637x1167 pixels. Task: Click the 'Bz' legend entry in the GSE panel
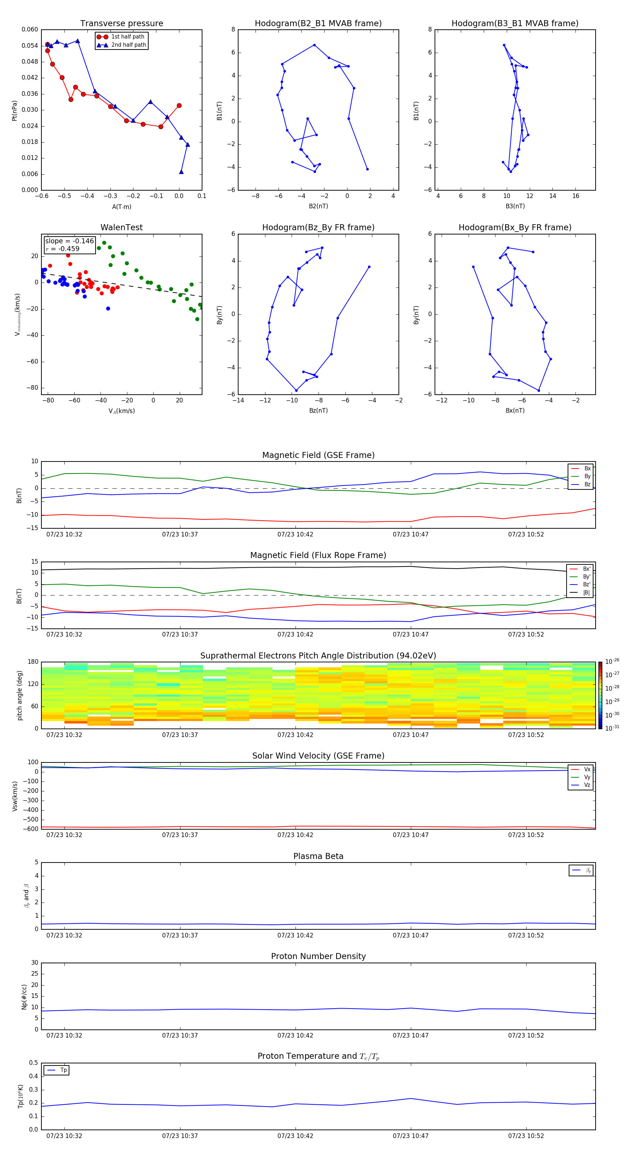click(x=581, y=484)
